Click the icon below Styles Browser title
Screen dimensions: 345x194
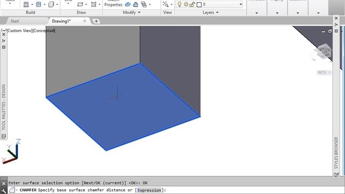point(336,175)
